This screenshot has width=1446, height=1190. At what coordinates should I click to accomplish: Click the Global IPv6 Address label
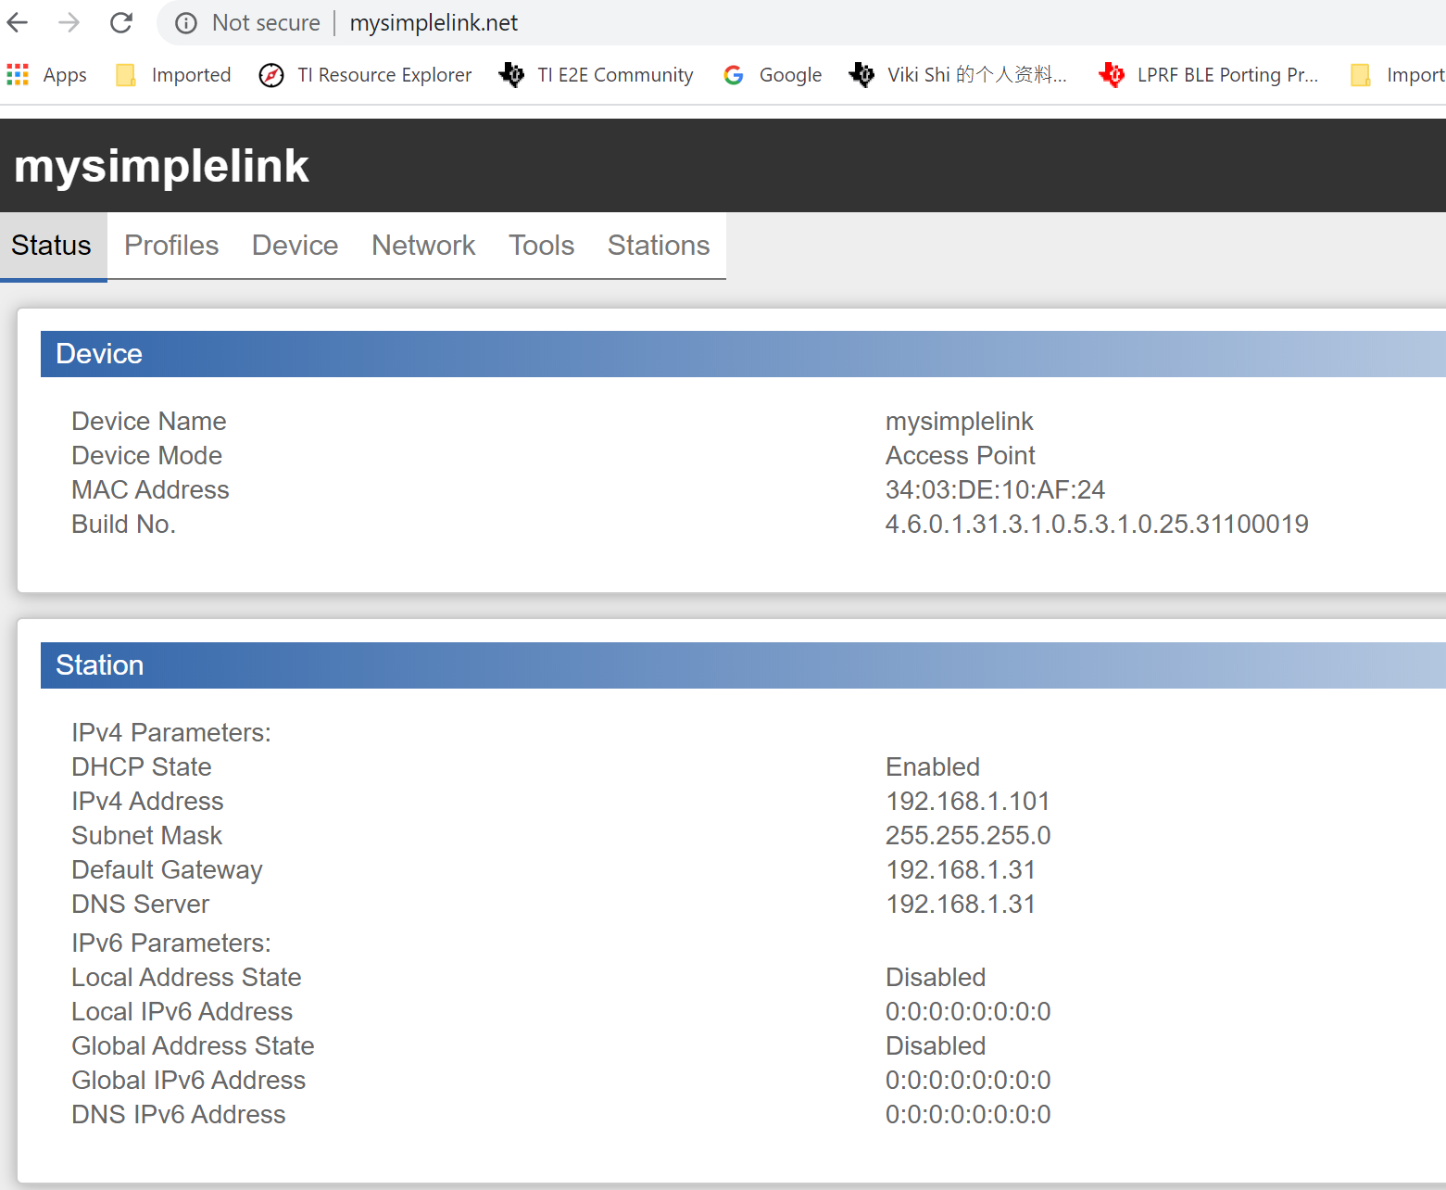point(188,1081)
